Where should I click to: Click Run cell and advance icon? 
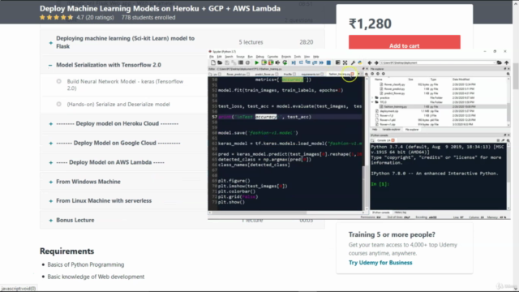tap(271, 62)
